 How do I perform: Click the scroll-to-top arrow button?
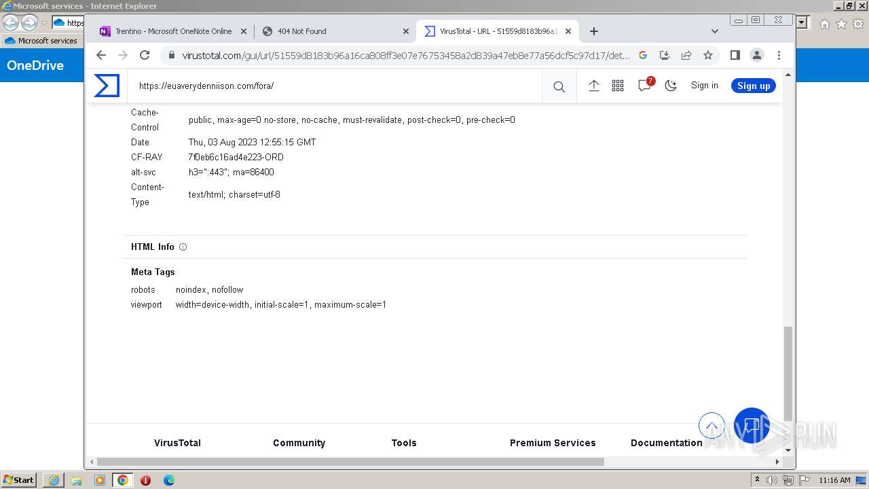tap(711, 427)
